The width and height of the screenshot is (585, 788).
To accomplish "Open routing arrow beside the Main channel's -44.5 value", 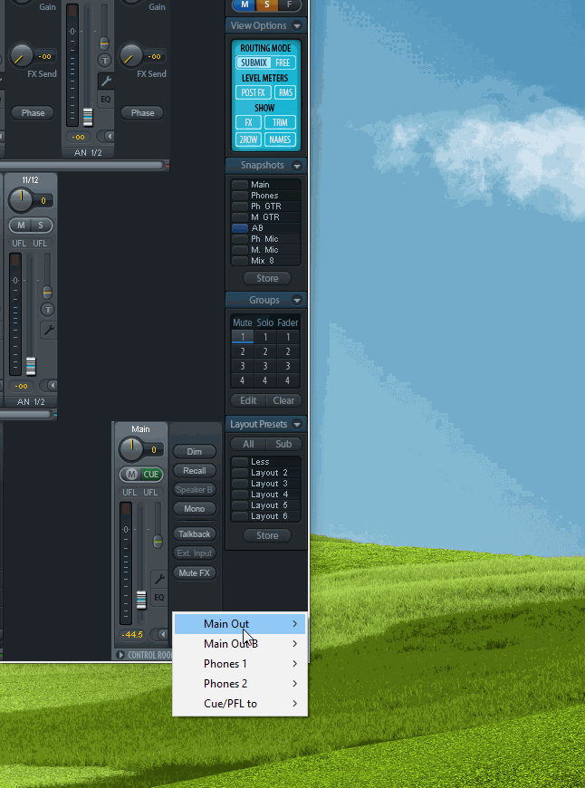I will click(161, 634).
